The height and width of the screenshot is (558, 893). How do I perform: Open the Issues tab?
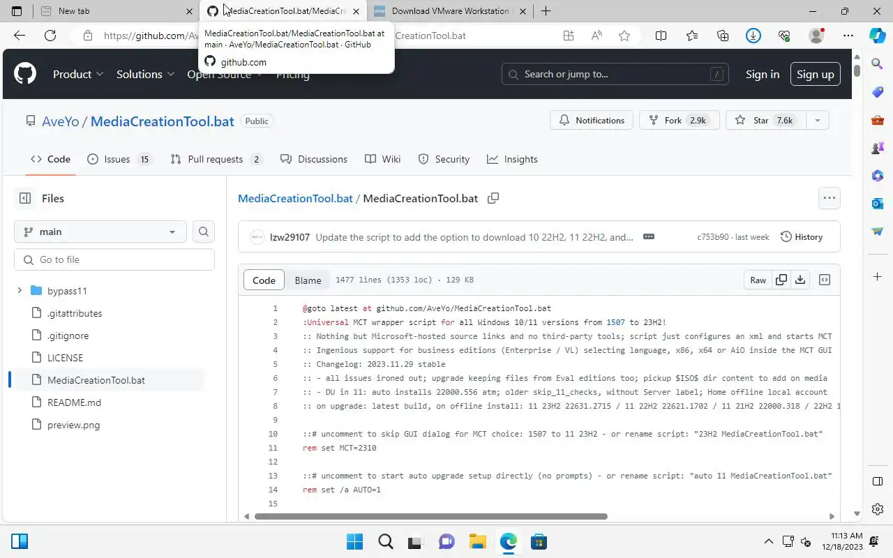[119, 159]
